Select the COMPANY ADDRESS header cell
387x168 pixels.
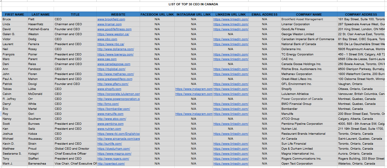pyautogui.click(x=361, y=14)
